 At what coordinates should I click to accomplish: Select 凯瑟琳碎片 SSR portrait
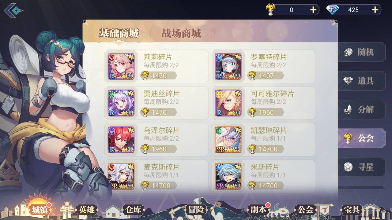[228, 140]
